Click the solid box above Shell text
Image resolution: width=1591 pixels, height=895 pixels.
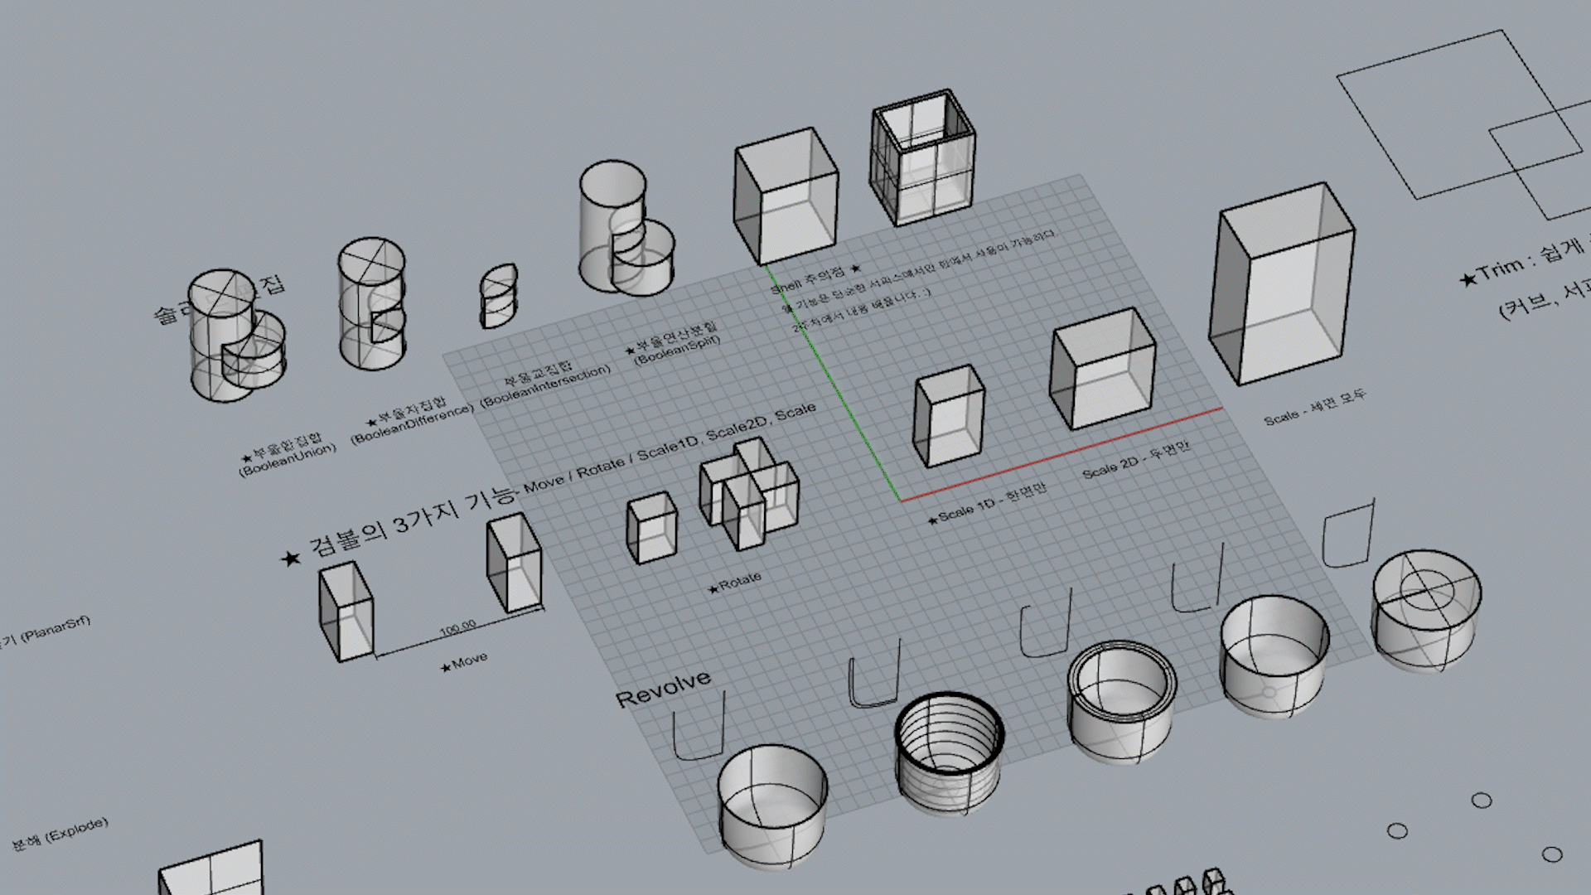click(x=786, y=196)
